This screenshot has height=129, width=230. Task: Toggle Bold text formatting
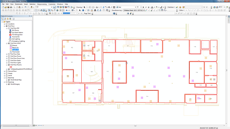[x=143, y=7]
